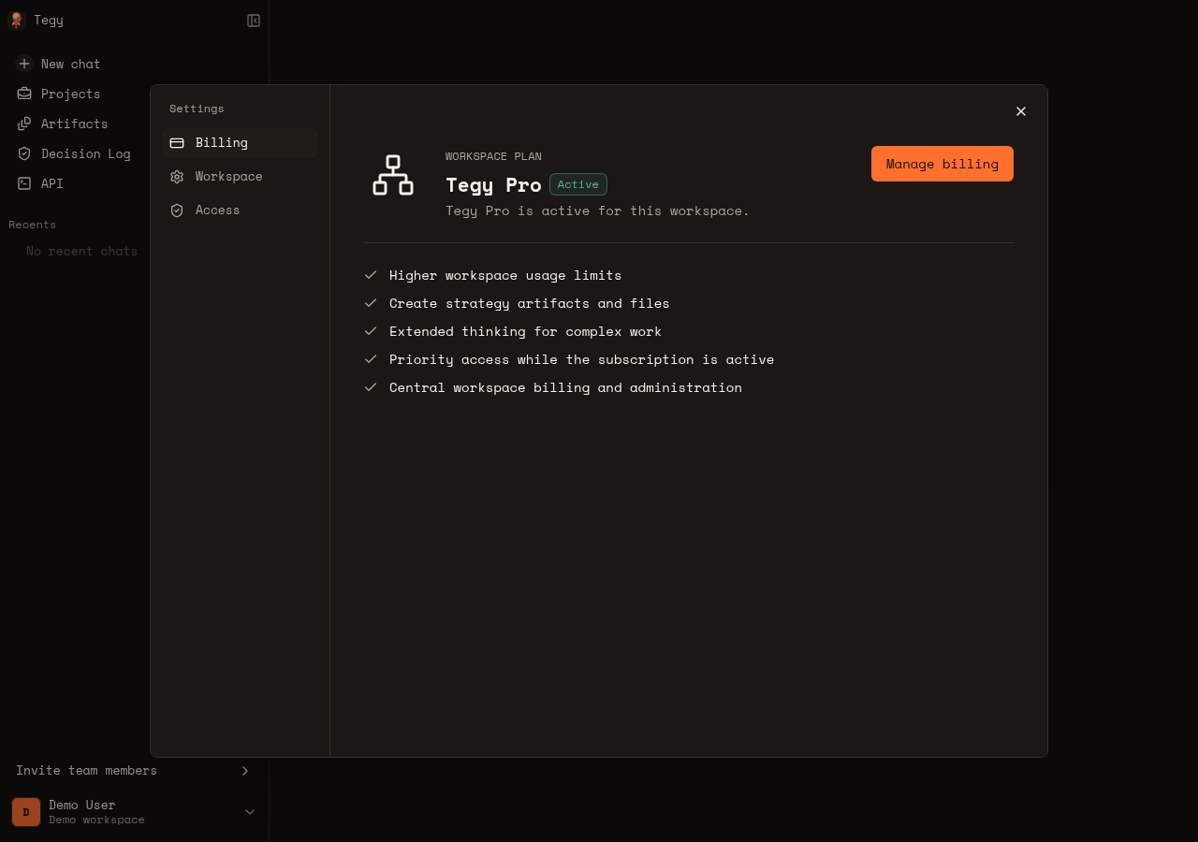Click the workspace plan hierarchy icon
The height and width of the screenshot is (842, 1198).
[x=393, y=175]
